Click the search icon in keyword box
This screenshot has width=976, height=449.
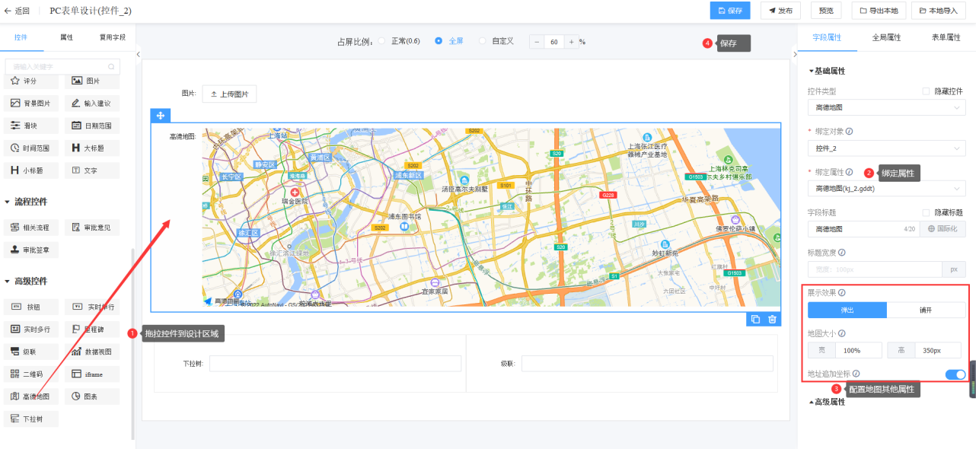pyautogui.click(x=111, y=67)
